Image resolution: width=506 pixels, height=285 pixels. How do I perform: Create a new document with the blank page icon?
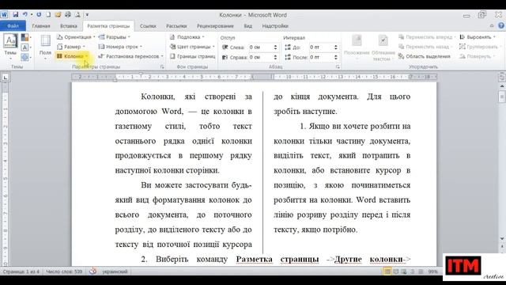tap(48, 14)
